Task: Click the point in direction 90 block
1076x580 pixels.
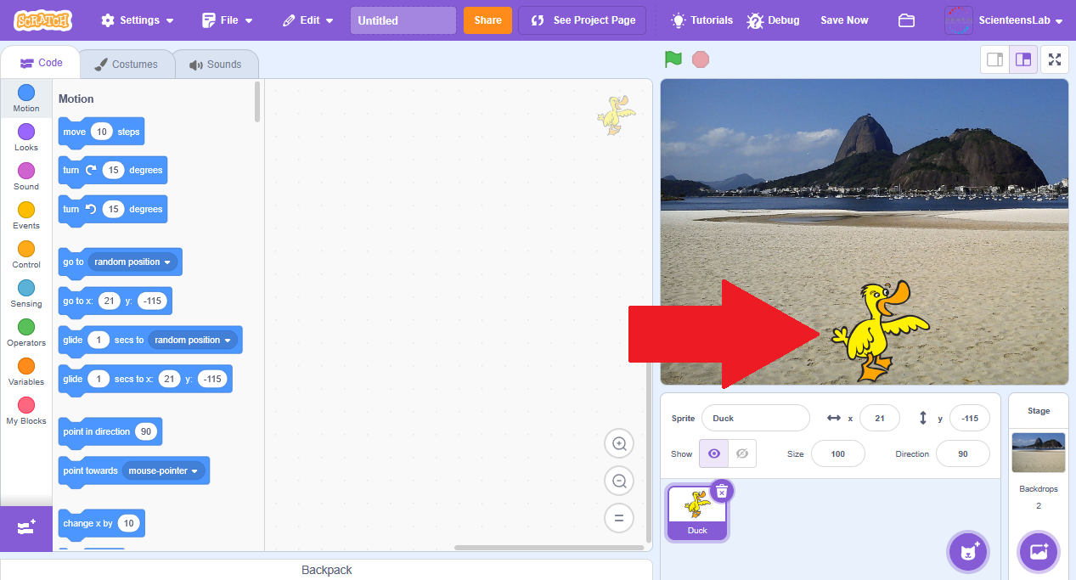Action: pyautogui.click(x=110, y=431)
